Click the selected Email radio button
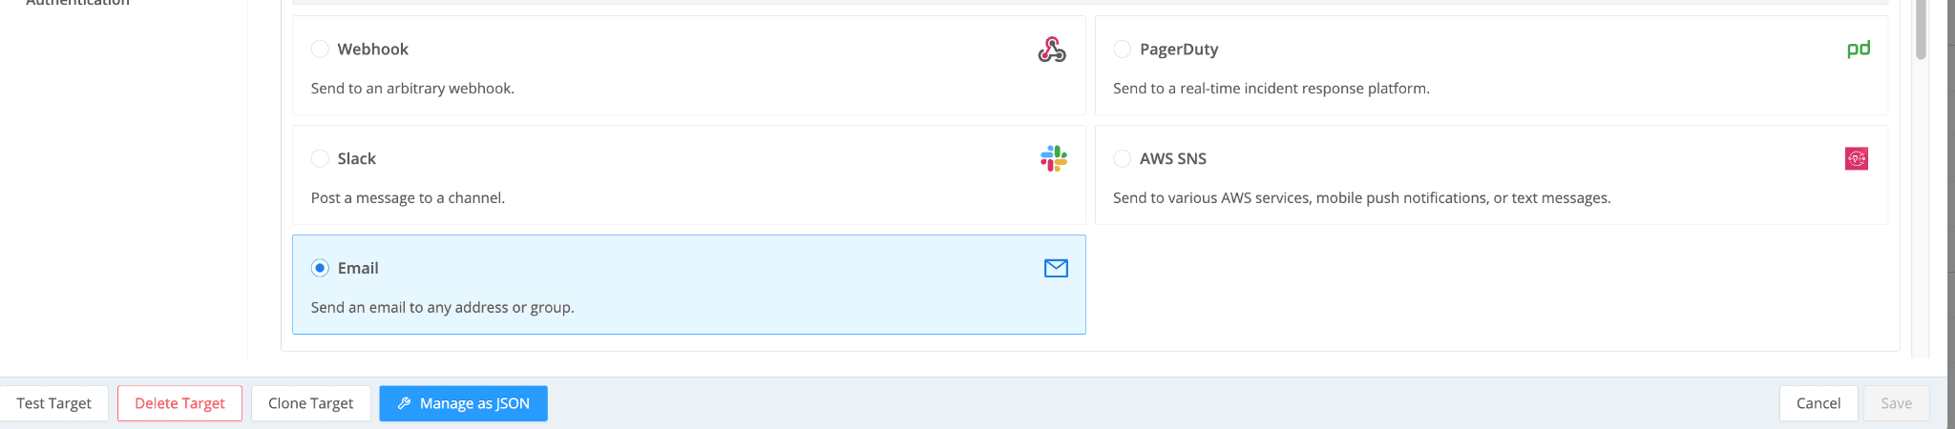Screen dimensions: 1955x429 point(320,268)
